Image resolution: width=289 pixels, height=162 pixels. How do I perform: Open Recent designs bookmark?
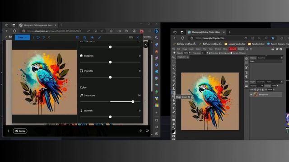[x=278, y=44]
